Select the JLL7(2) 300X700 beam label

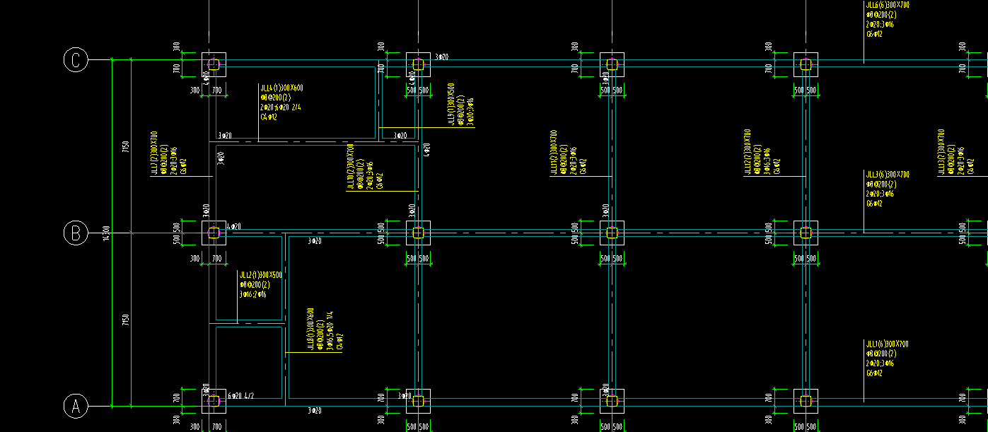click(x=169, y=153)
